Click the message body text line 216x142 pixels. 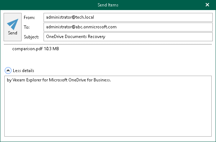pos(59,80)
